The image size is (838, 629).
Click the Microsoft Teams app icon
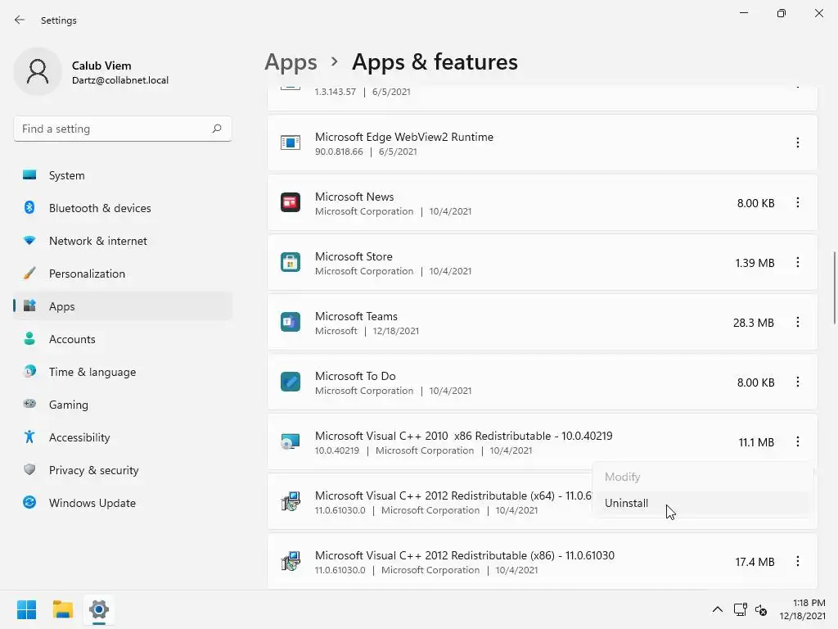[x=291, y=322]
